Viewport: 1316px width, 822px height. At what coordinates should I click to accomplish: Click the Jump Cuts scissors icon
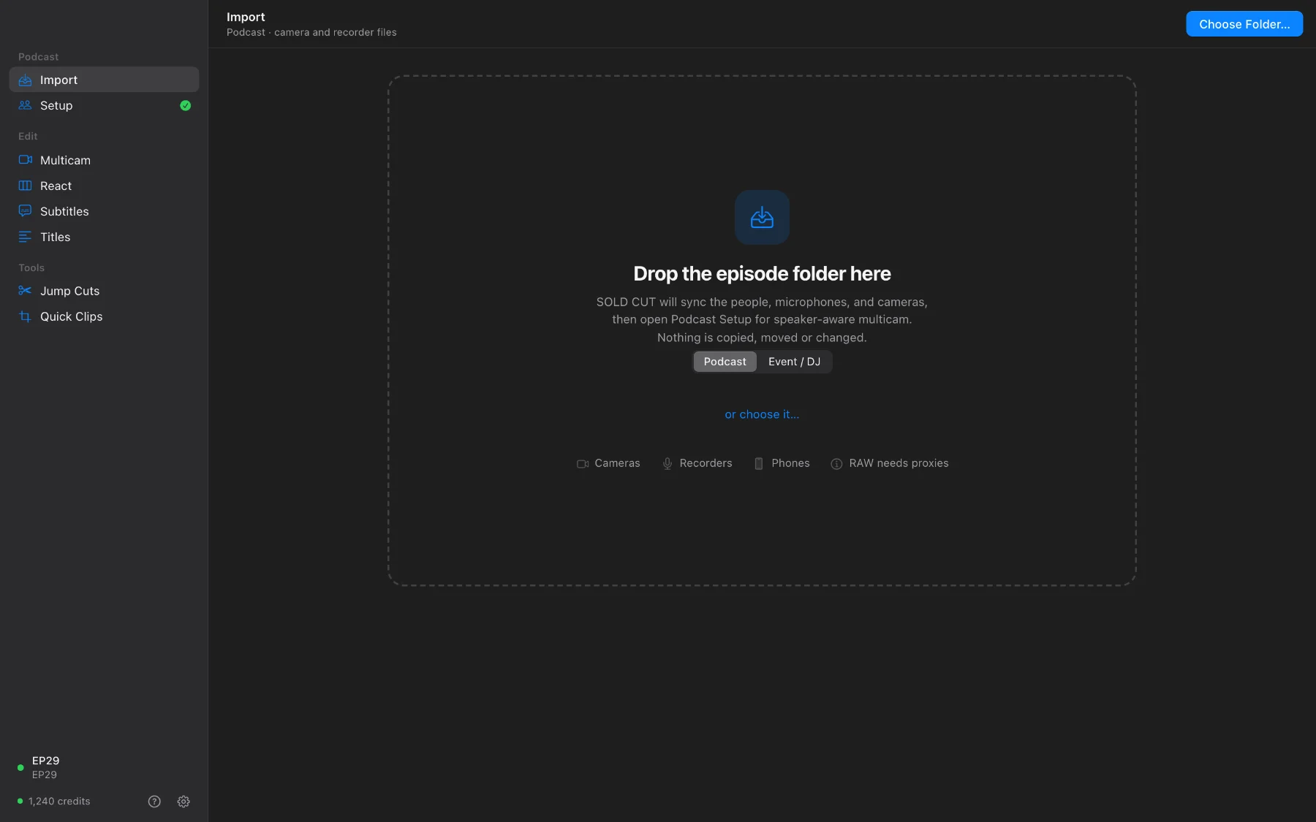pyautogui.click(x=25, y=291)
